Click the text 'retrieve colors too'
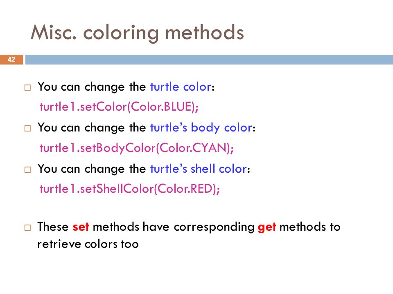The image size is (393, 294). click(x=88, y=244)
